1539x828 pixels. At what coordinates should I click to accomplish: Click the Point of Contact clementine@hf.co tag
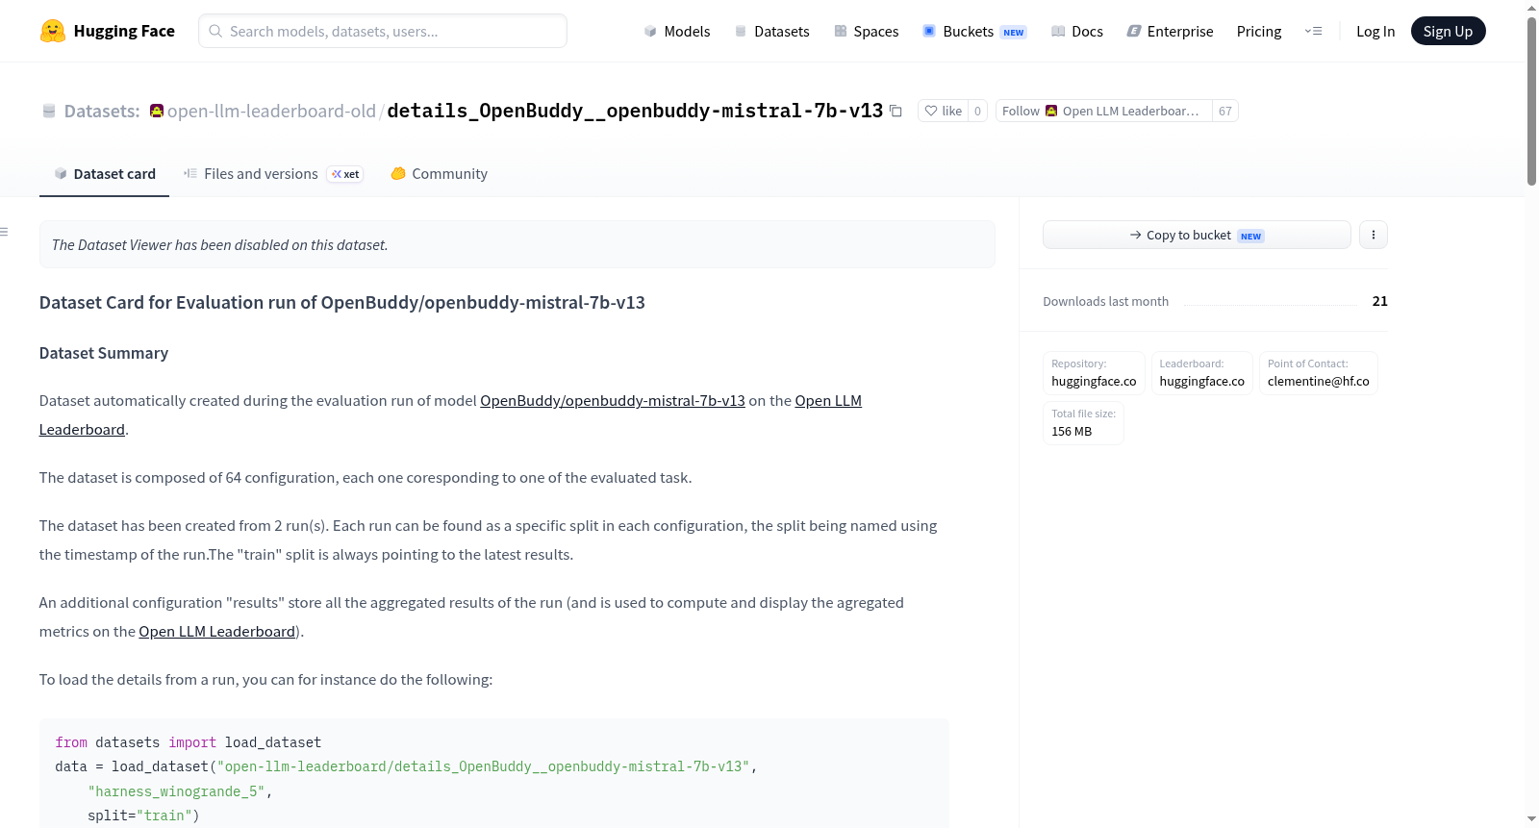(1319, 373)
